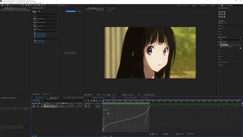The image size is (243, 137).
Task: Open the Active Camera dropdown
Action: coord(131,95)
